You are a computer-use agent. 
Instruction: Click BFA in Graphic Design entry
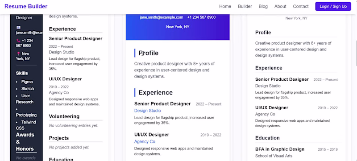(x=280, y=149)
